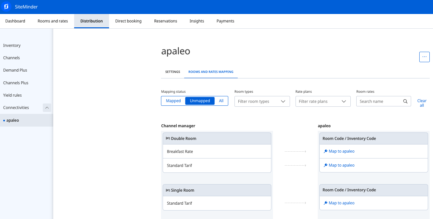
Task: Click the apaleo column heading
Action: pos(324,126)
